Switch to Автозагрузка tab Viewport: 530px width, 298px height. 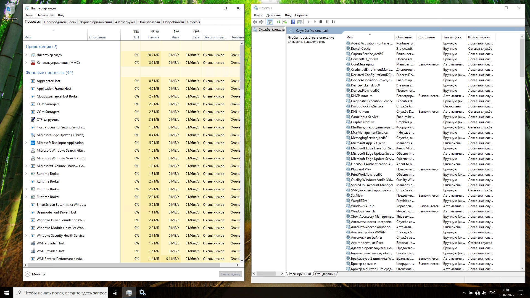(x=125, y=22)
